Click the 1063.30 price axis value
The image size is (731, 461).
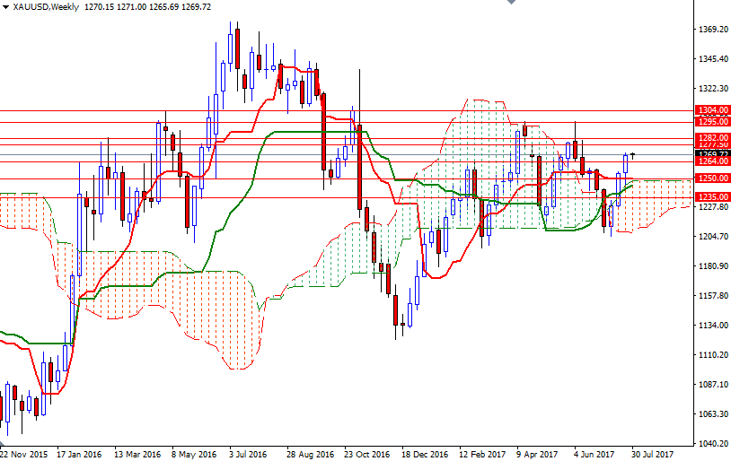click(713, 414)
